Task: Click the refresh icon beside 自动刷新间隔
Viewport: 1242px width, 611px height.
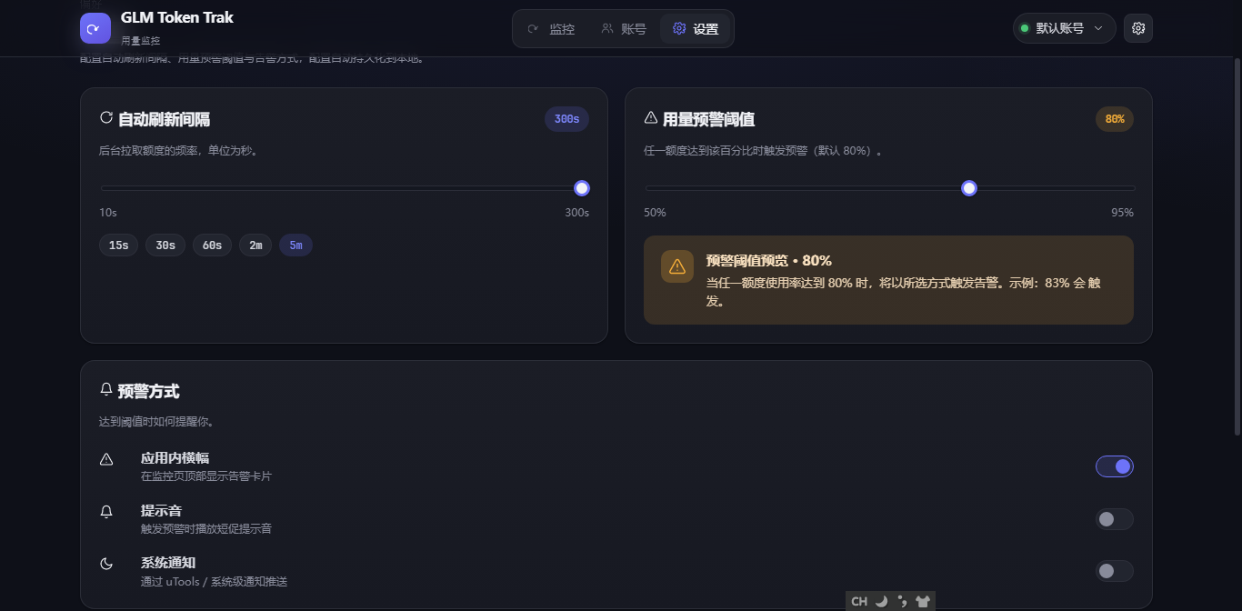Action: click(x=106, y=118)
